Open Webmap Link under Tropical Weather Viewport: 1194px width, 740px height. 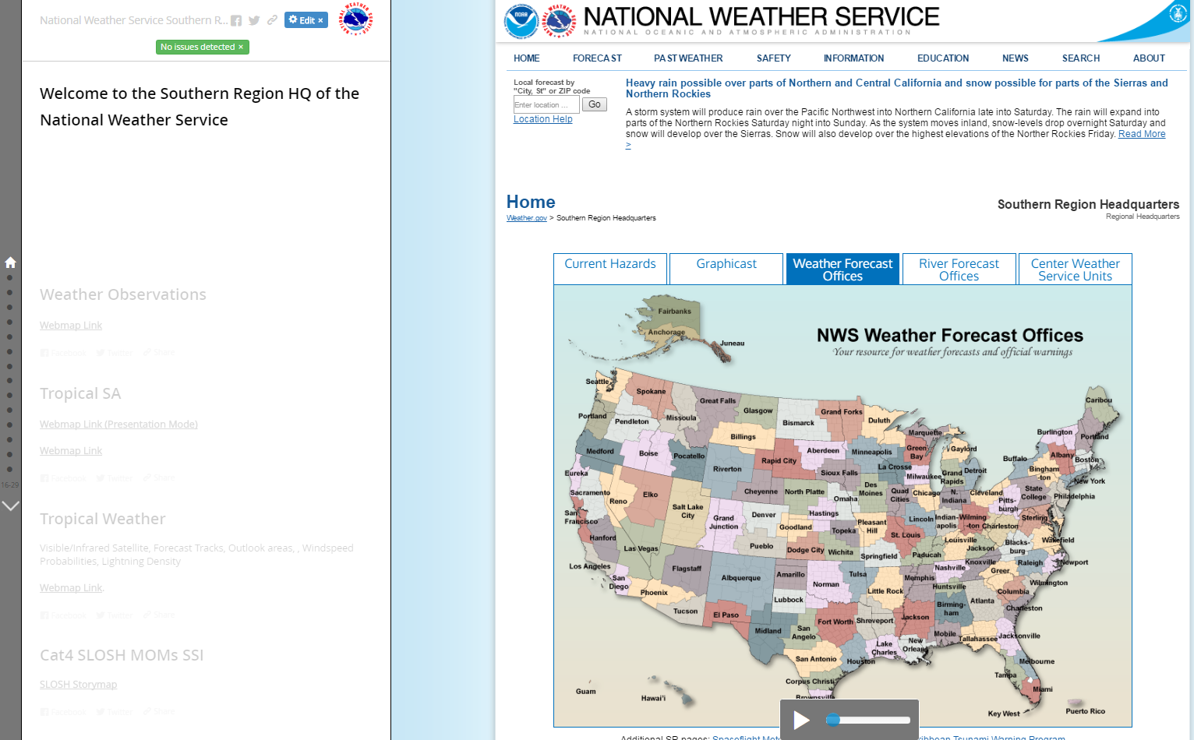(x=71, y=588)
